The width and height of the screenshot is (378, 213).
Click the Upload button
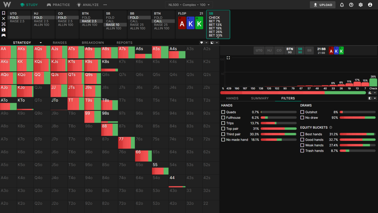click(323, 5)
